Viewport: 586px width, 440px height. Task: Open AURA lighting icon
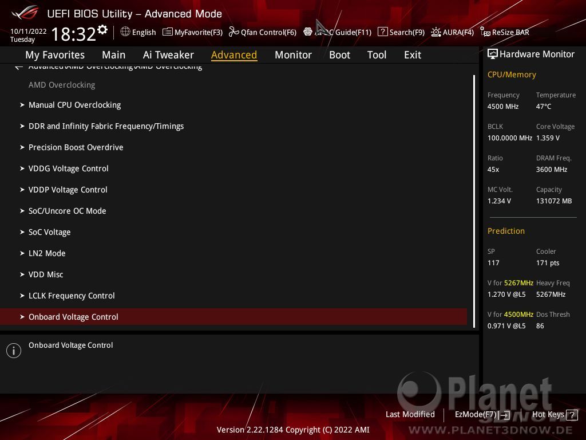(435, 32)
